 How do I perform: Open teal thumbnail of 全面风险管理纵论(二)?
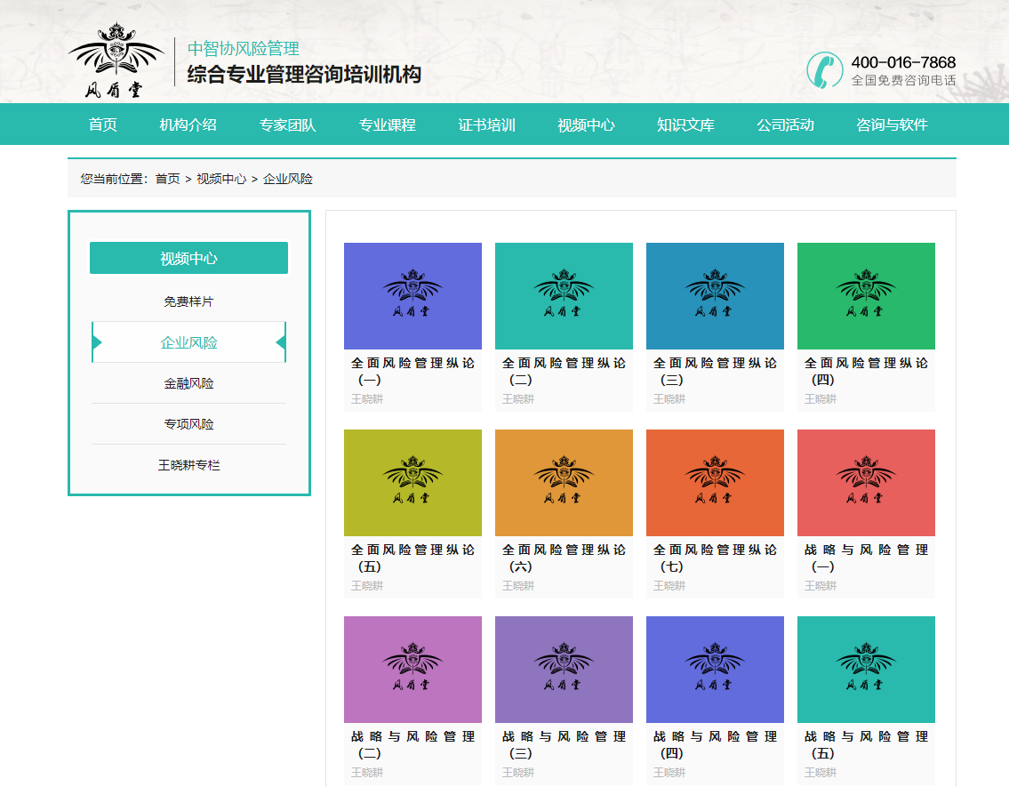[x=564, y=296]
